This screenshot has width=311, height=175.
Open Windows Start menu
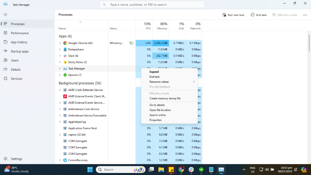[x=90, y=170]
